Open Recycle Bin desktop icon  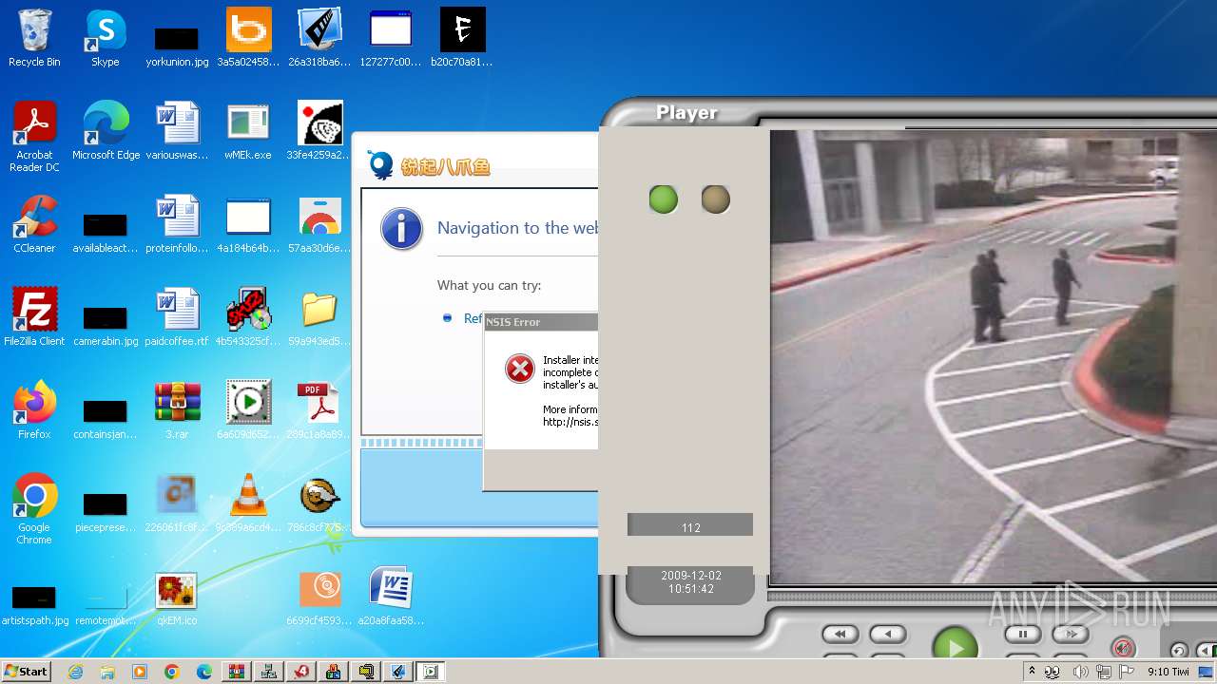click(x=34, y=38)
